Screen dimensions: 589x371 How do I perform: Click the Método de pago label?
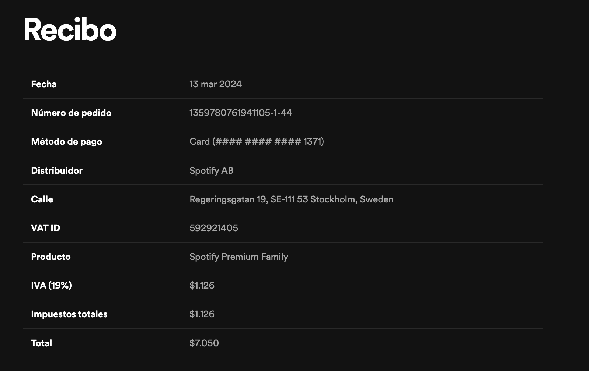(x=66, y=142)
